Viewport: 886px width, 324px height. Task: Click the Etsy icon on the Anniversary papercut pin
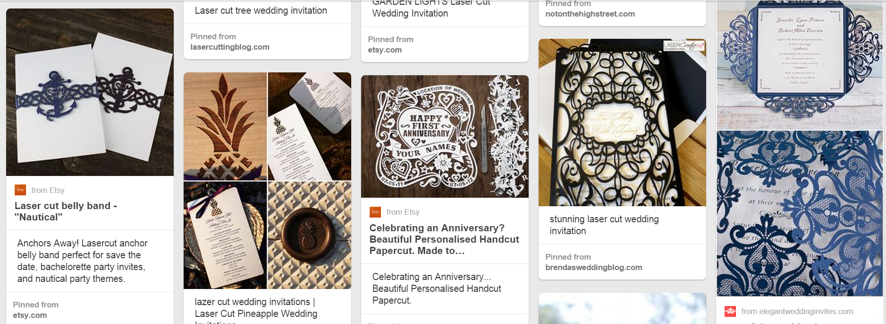[x=375, y=212]
